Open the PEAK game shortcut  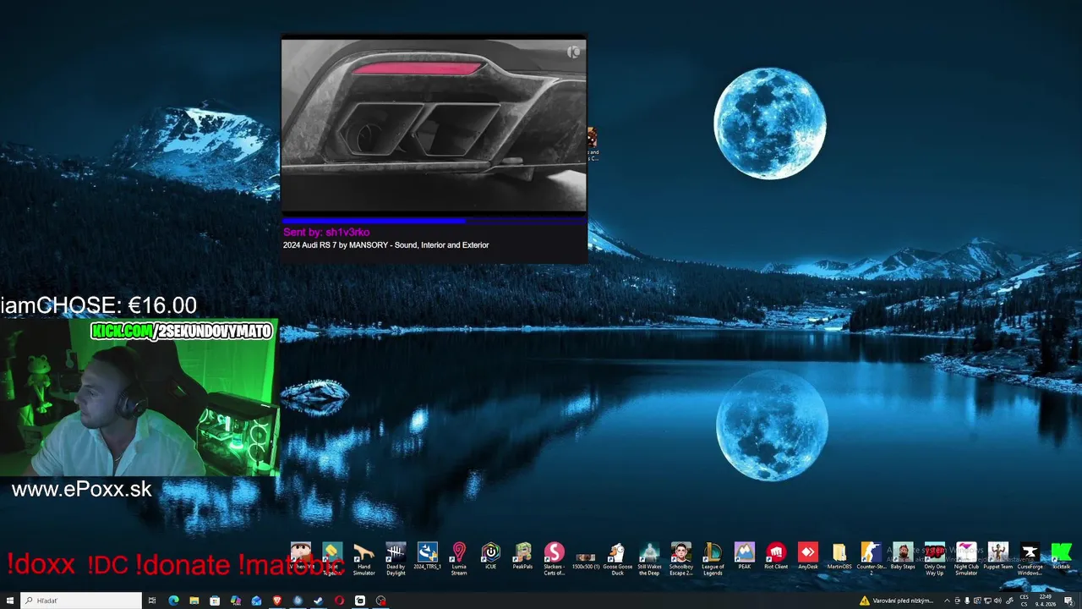point(745,557)
